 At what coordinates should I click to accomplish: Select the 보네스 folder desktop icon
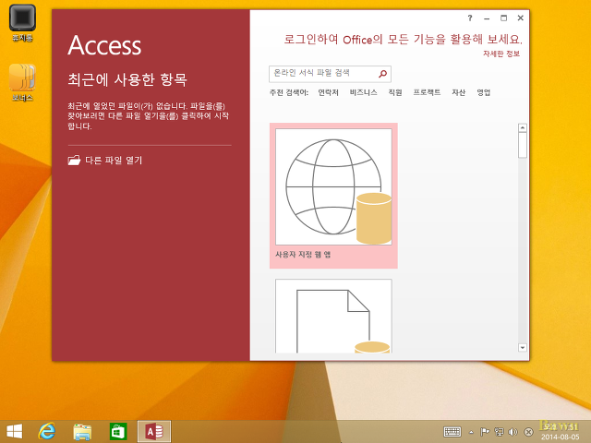point(22,83)
